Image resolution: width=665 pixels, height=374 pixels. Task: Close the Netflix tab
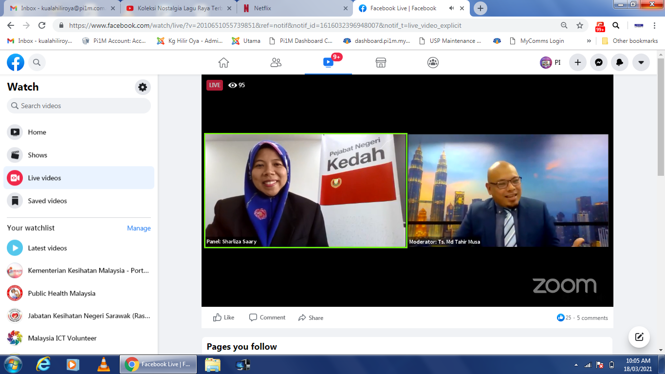pos(346,8)
